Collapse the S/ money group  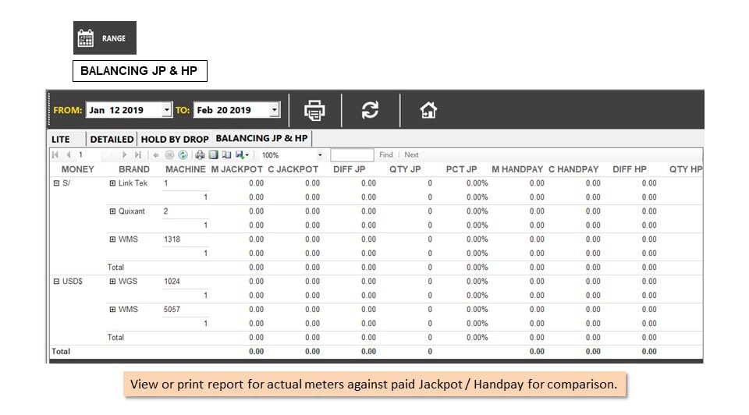click(x=56, y=183)
